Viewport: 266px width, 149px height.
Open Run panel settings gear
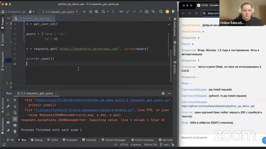pyautogui.click(x=163, y=94)
